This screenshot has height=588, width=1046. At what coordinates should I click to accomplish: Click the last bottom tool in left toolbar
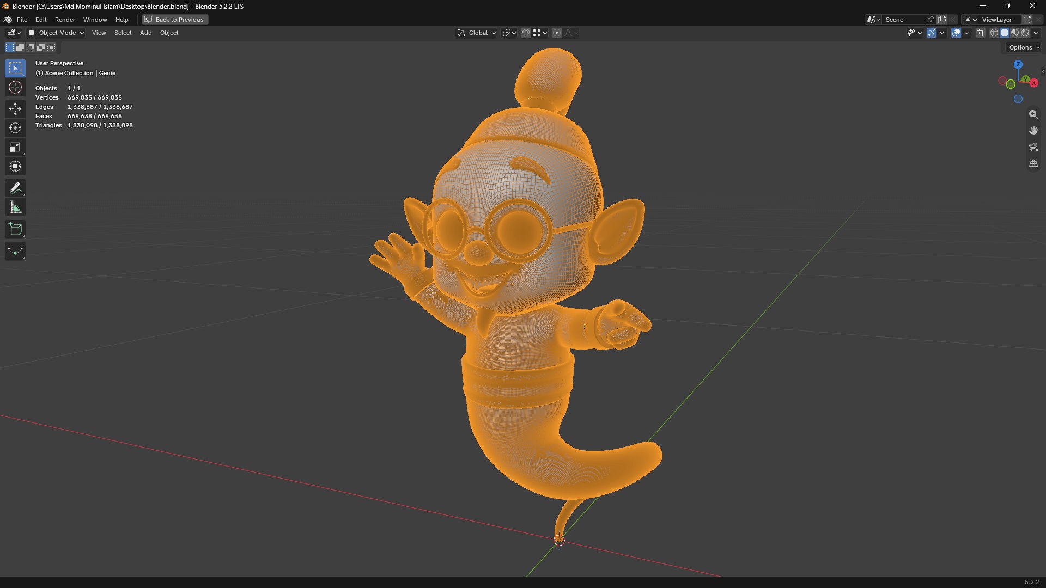tap(15, 251)
